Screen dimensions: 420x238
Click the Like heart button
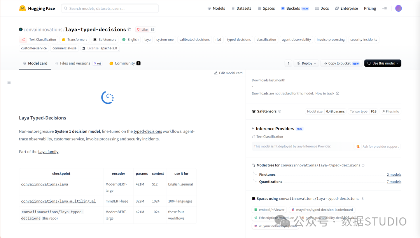coord(142,30)
